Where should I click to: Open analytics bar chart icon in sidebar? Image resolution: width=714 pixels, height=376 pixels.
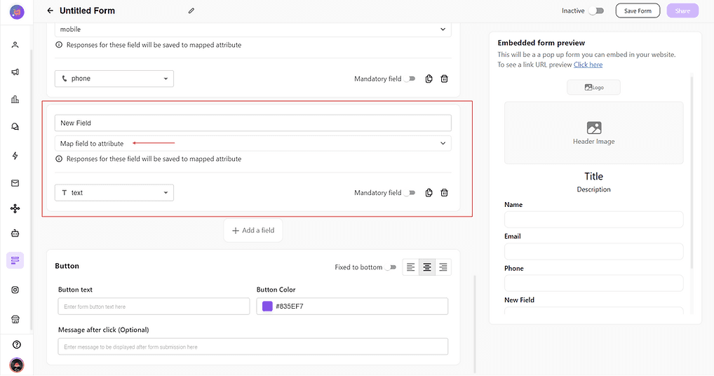click(x=15, y=99)
